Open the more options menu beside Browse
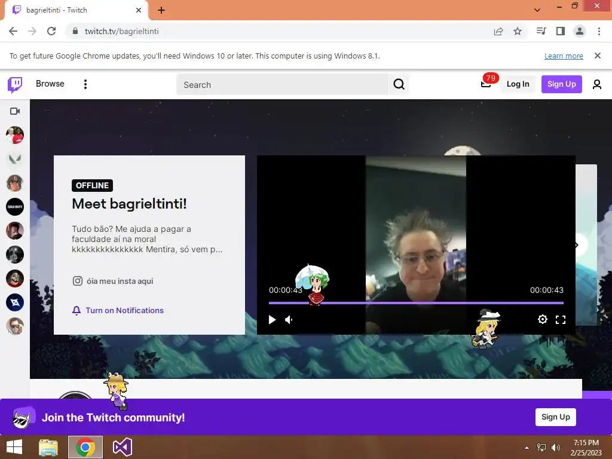Screen dimensions: 612x459 coord(85,84)
